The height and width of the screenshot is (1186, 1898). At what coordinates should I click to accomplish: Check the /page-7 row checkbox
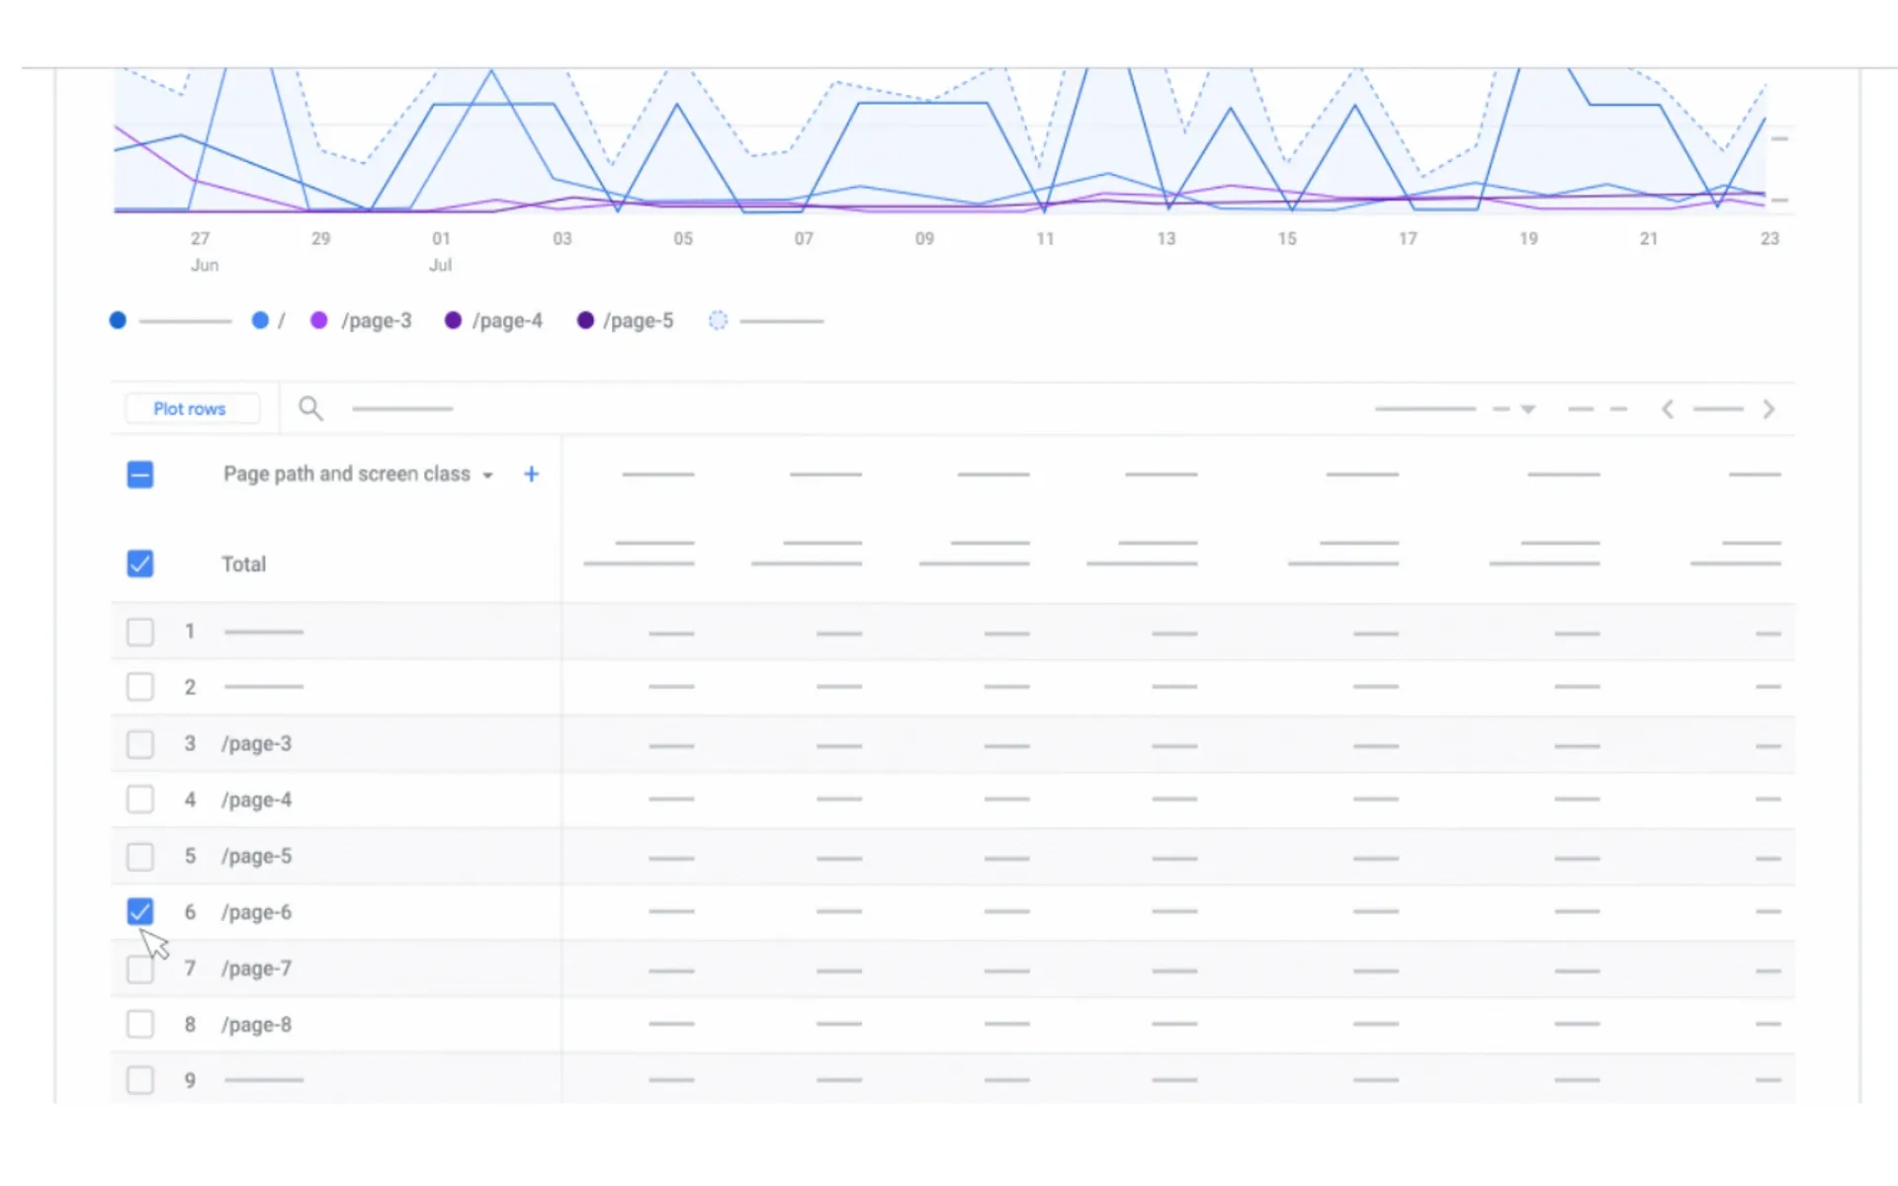(x=139, y=969)
